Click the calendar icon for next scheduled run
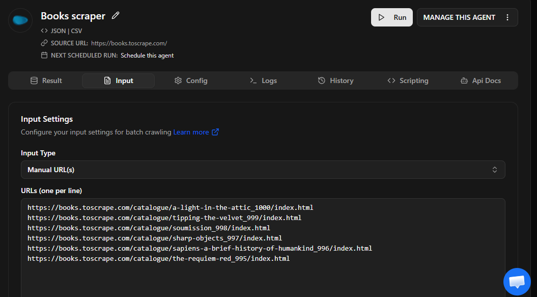Image resolution: width=537 pixels, height=297 pixels. click(x=44, y=55)
